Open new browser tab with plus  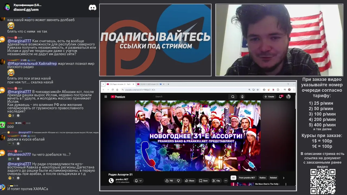coord(168,84)
